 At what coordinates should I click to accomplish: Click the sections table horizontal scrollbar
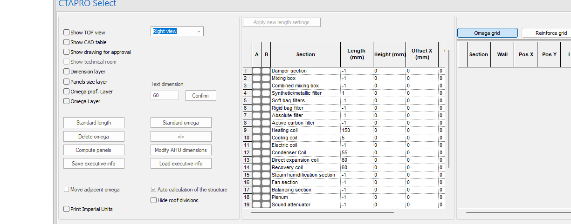[322, 212]
